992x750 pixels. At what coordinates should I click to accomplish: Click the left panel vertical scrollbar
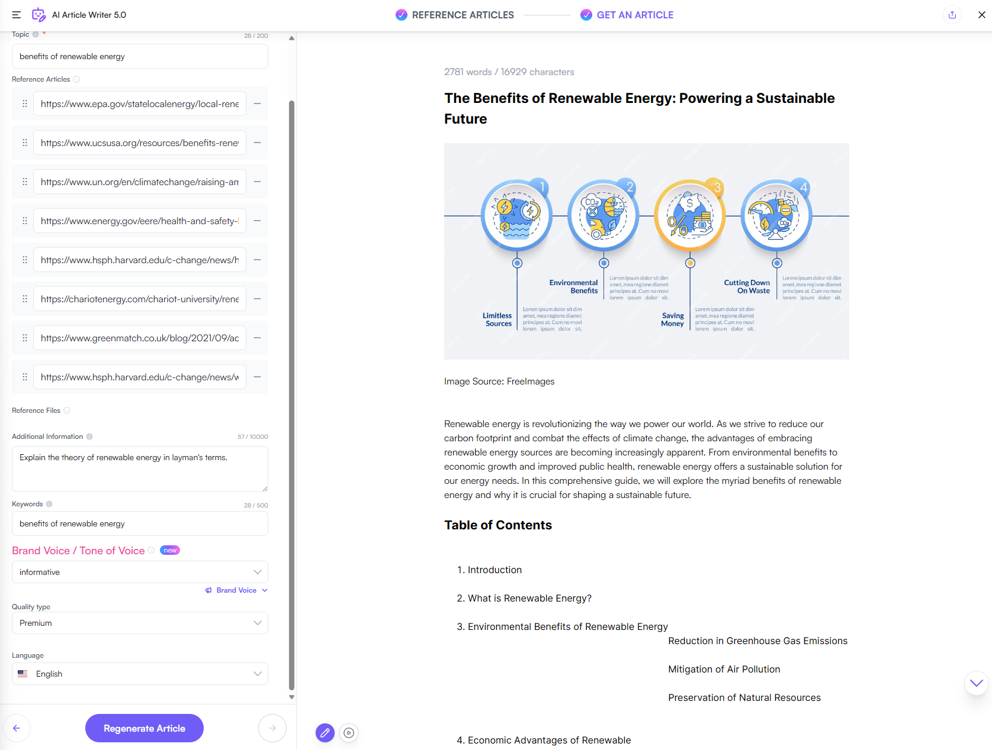click(x=291, y=395)
